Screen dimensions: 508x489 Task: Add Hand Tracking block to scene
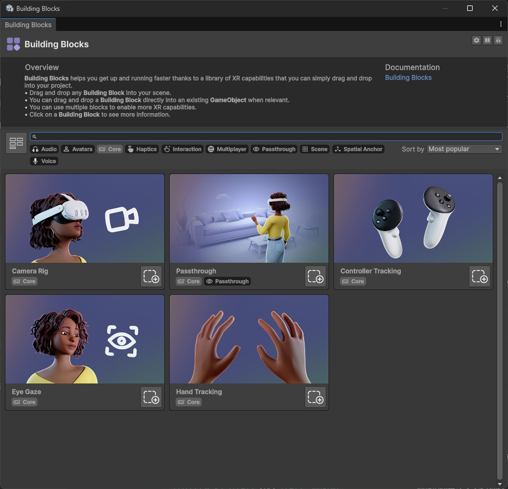[315, 397]
